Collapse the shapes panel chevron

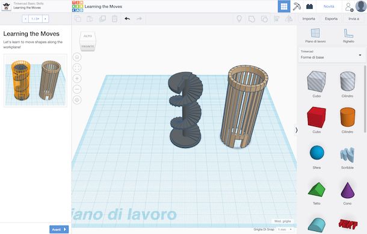coord(297,130)
